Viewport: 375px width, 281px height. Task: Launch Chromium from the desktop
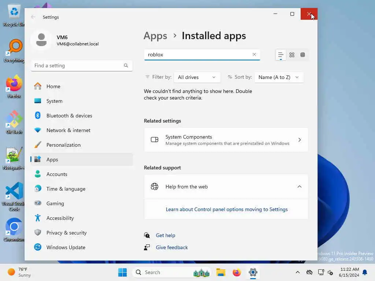14,230
